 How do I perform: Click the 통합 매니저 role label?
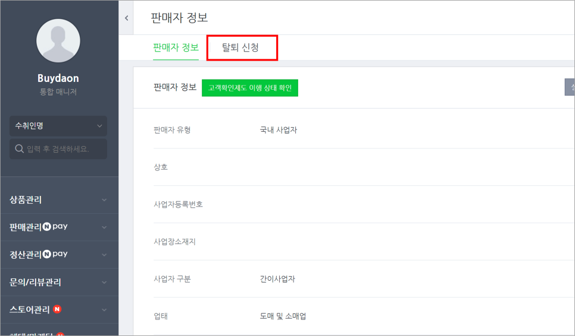tap(58, 92)
